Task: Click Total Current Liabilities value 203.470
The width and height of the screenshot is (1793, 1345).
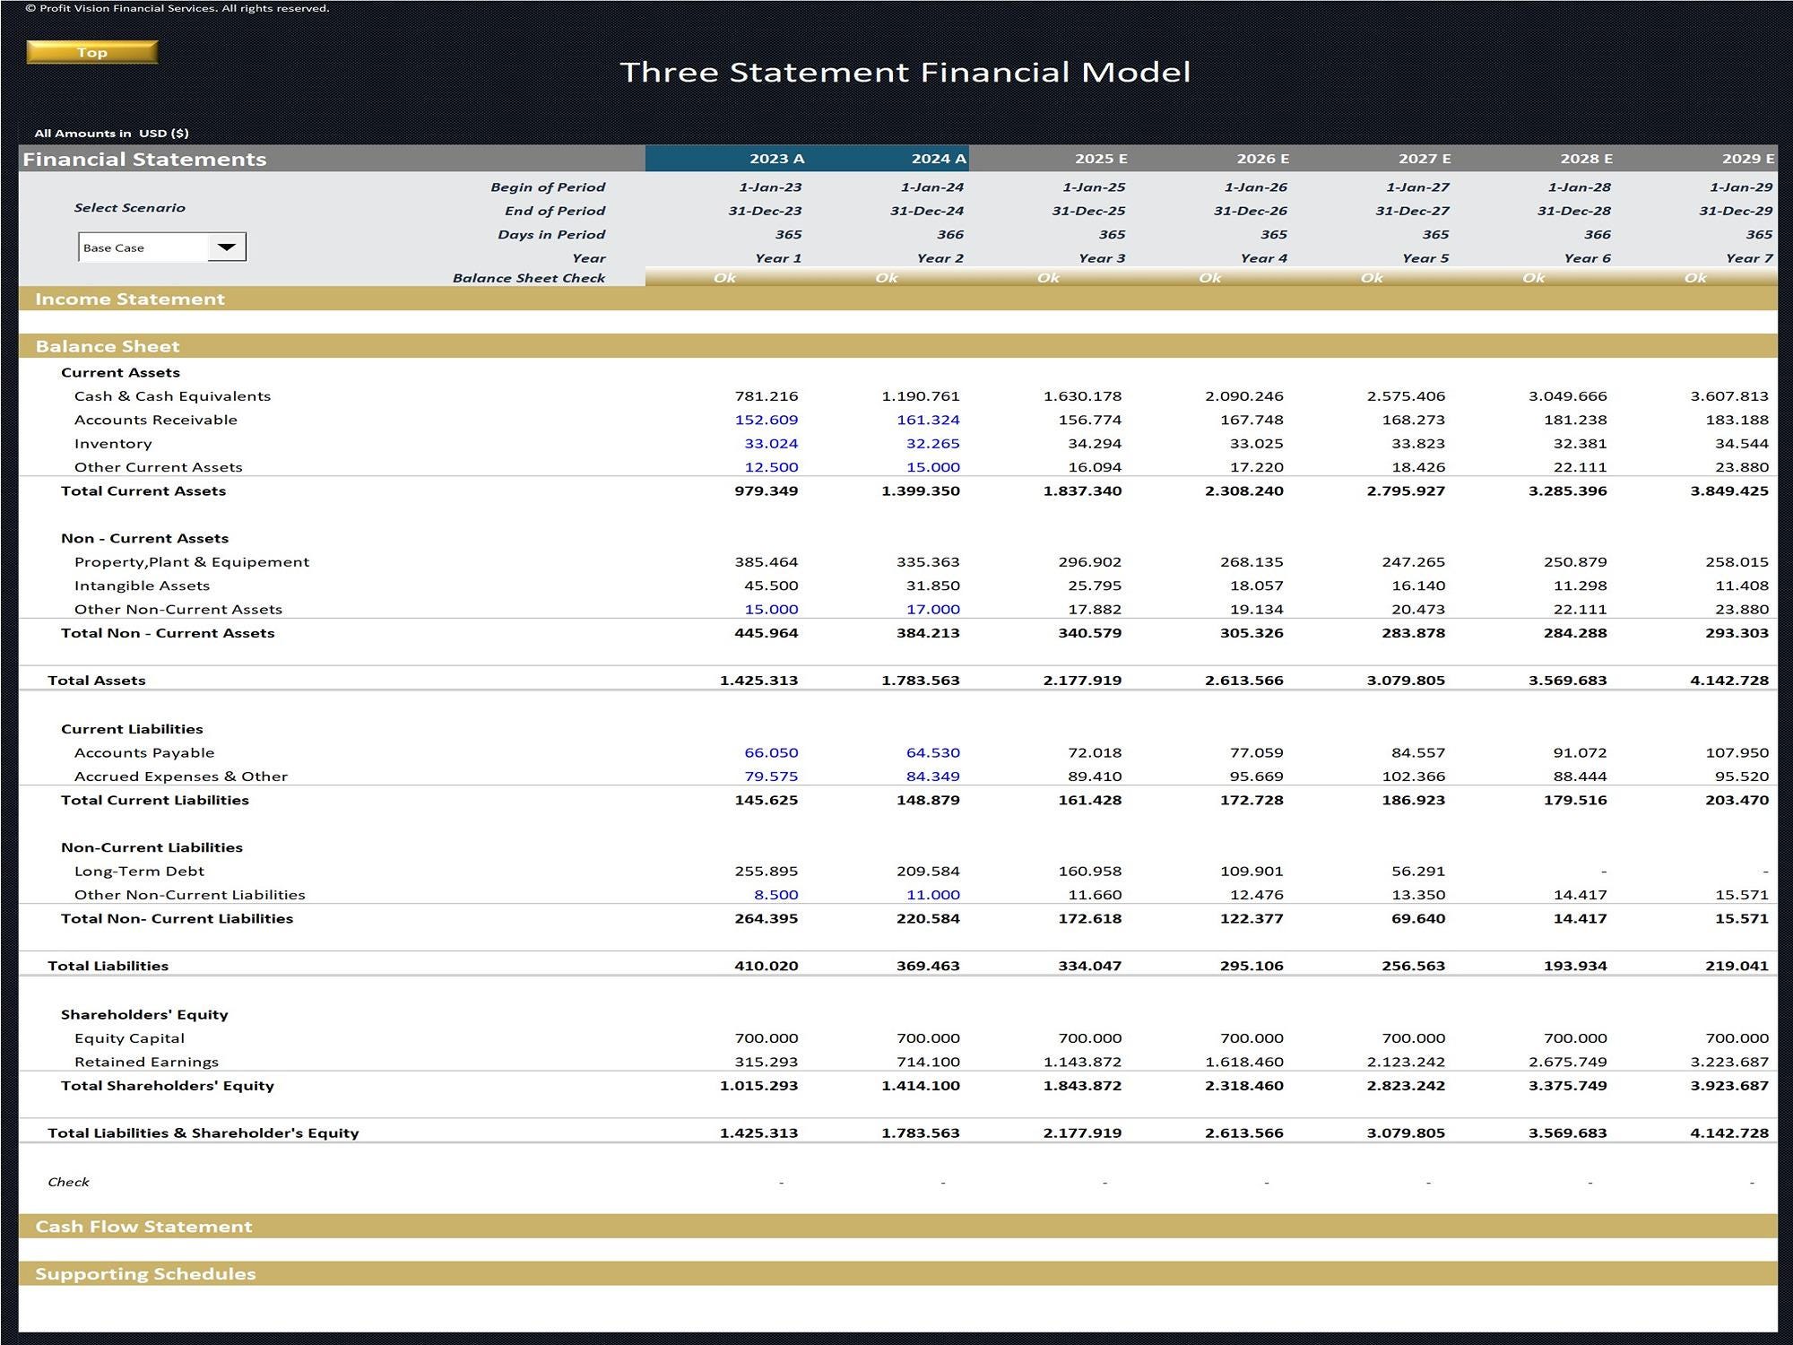Action: (x=1737, y=801)
